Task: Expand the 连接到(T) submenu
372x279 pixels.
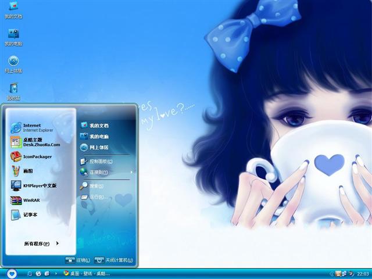Action: [x=106, y=172]
